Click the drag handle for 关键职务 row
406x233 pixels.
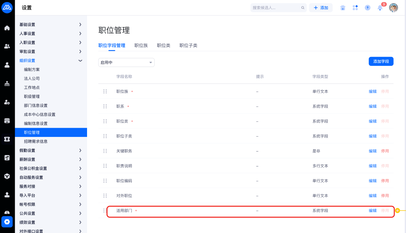coord(105,151)
